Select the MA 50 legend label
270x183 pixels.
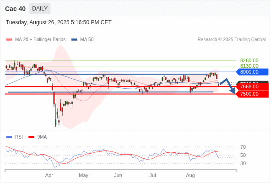pos(87,40)
